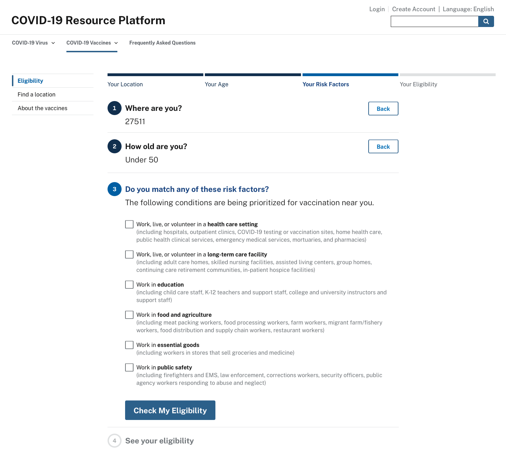This screenshot has width=506, height=468.
Task: Click the public safety label text
Action: point(164,367)
